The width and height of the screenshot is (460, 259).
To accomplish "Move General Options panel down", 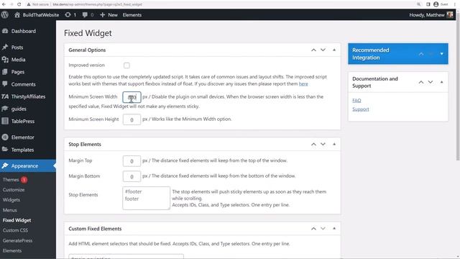I will click(x=323, y=50).
